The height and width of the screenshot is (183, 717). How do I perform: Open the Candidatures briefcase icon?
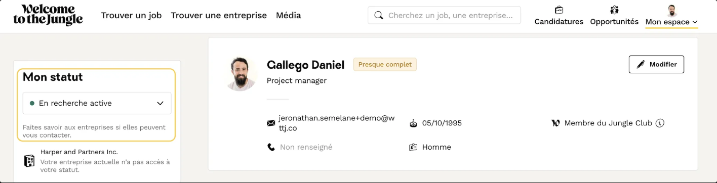[x=559, y=10]
